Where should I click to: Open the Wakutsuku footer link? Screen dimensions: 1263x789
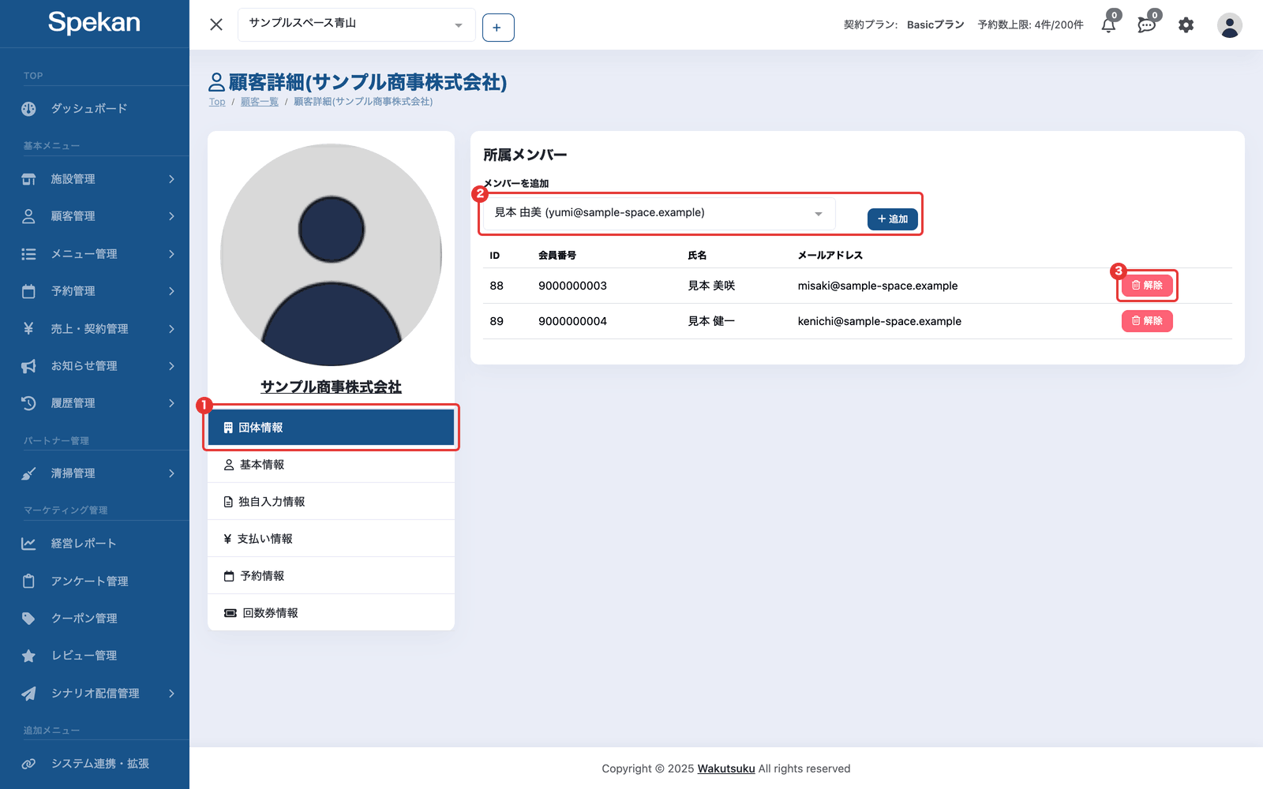(726, 768)
